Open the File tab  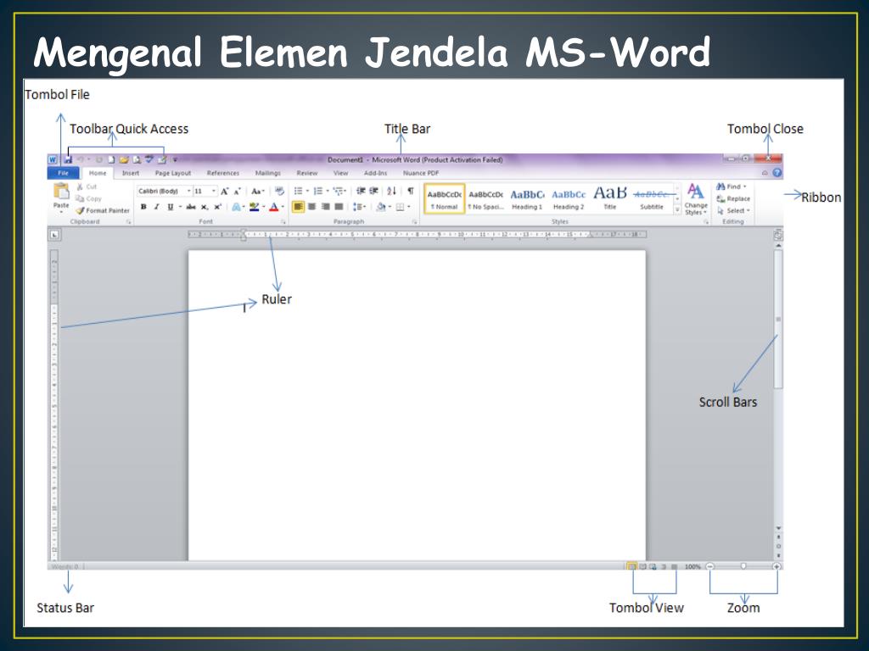[63, 173]
